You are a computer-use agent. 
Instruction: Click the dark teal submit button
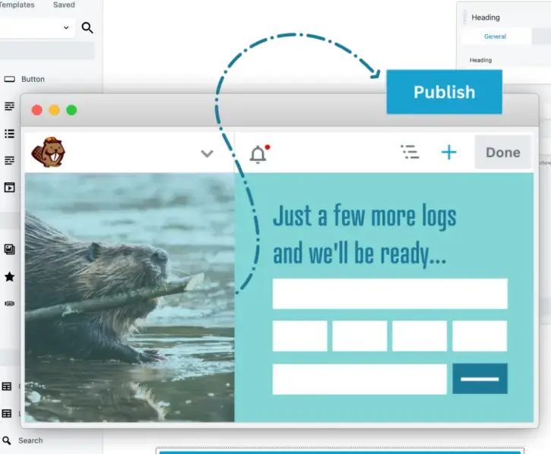pos(480,379)
